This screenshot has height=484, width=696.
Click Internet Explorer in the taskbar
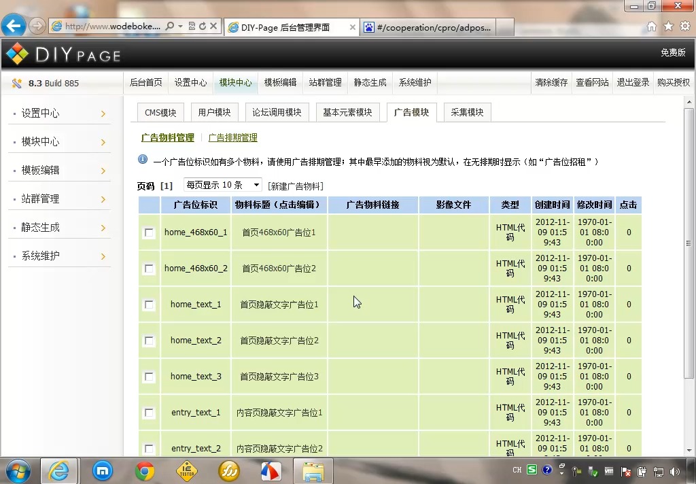[x=59, y=470]
